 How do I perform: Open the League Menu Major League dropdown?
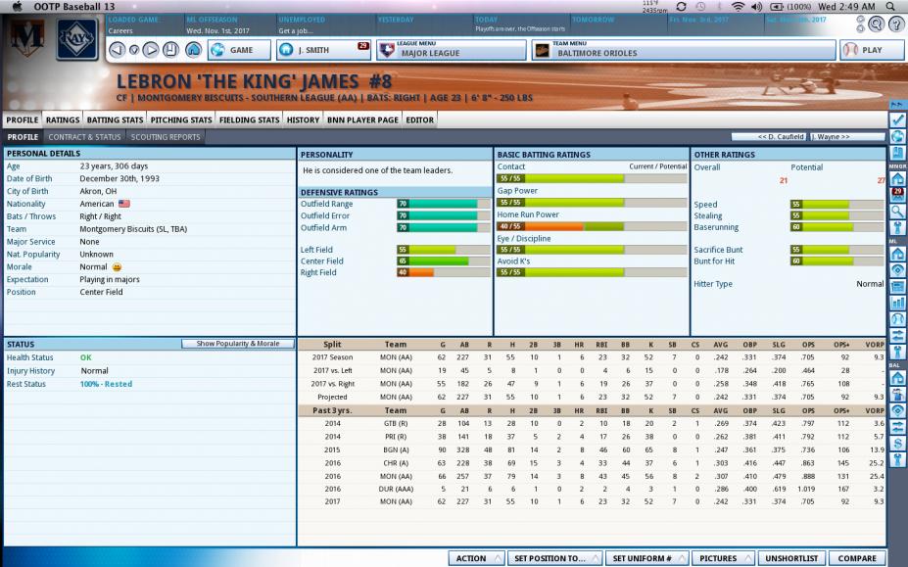pos(452,50)
